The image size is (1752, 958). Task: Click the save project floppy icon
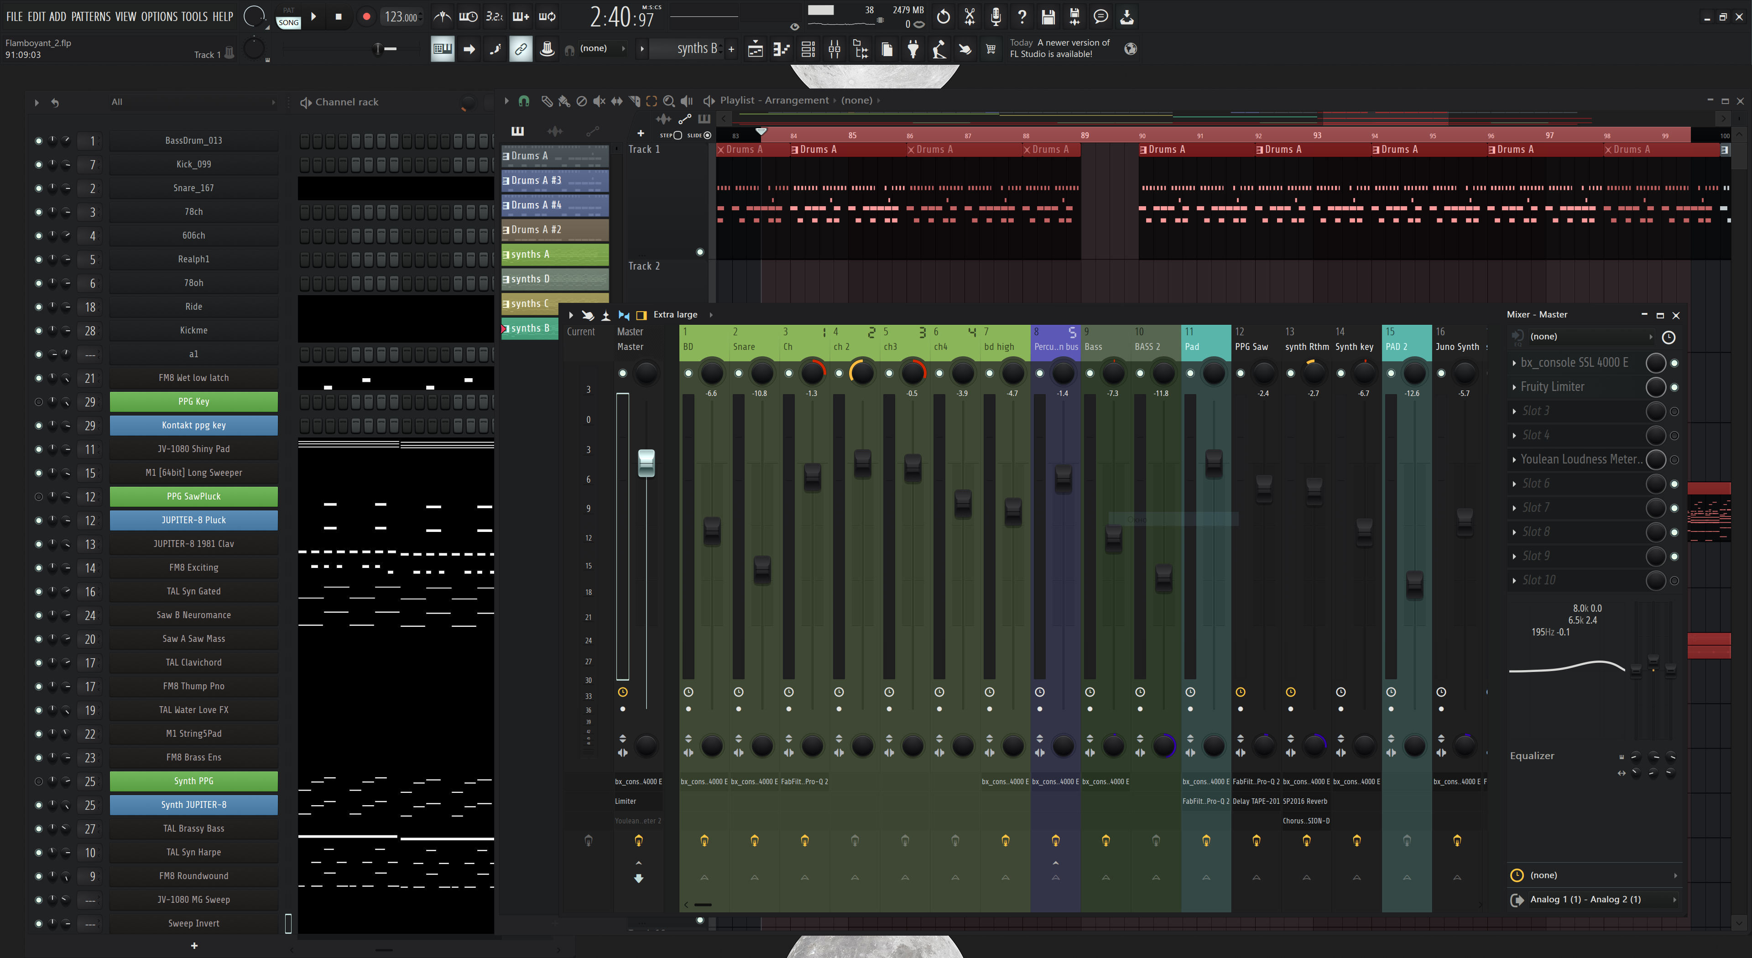point(1048,16)
